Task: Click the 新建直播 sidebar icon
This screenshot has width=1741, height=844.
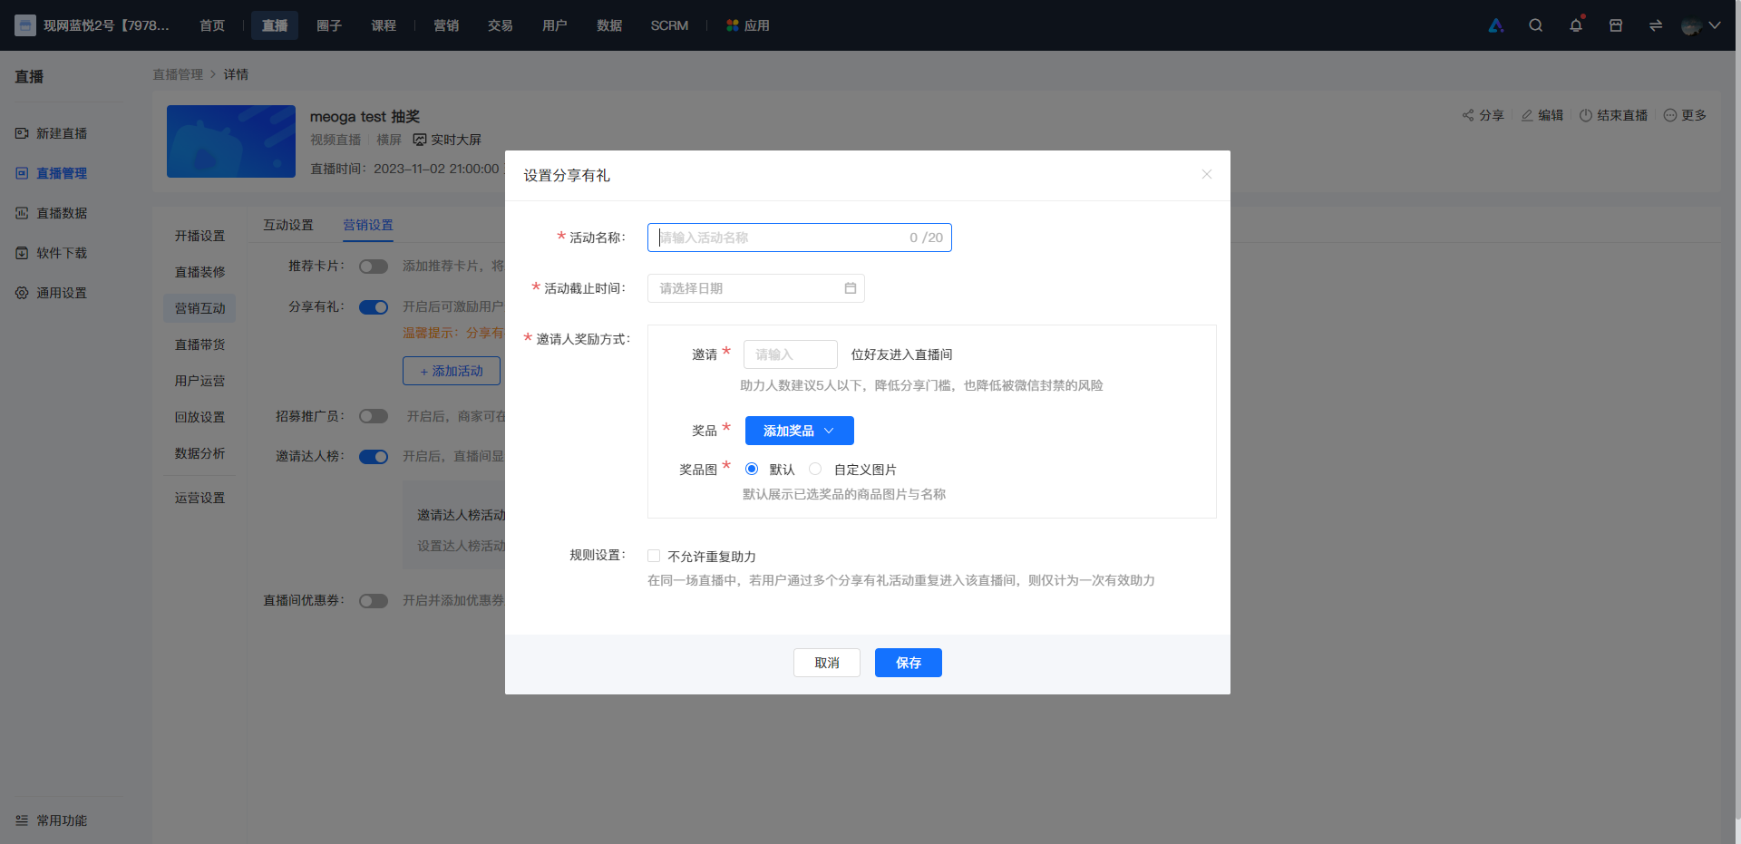Action: (22, 133)
